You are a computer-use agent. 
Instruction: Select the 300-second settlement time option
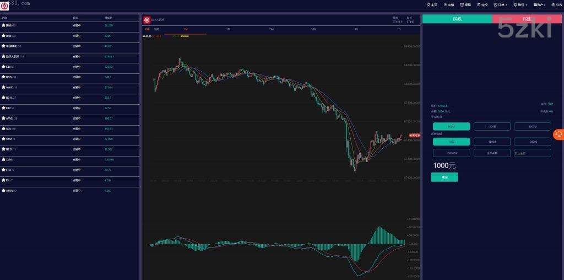click(533, 126)
